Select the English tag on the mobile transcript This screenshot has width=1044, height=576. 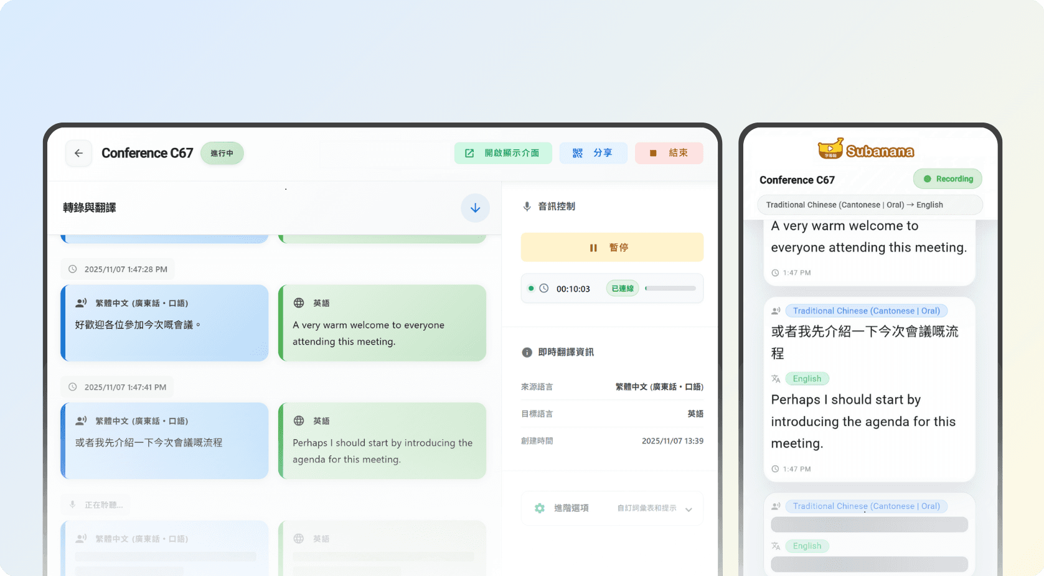pos(806,378)
